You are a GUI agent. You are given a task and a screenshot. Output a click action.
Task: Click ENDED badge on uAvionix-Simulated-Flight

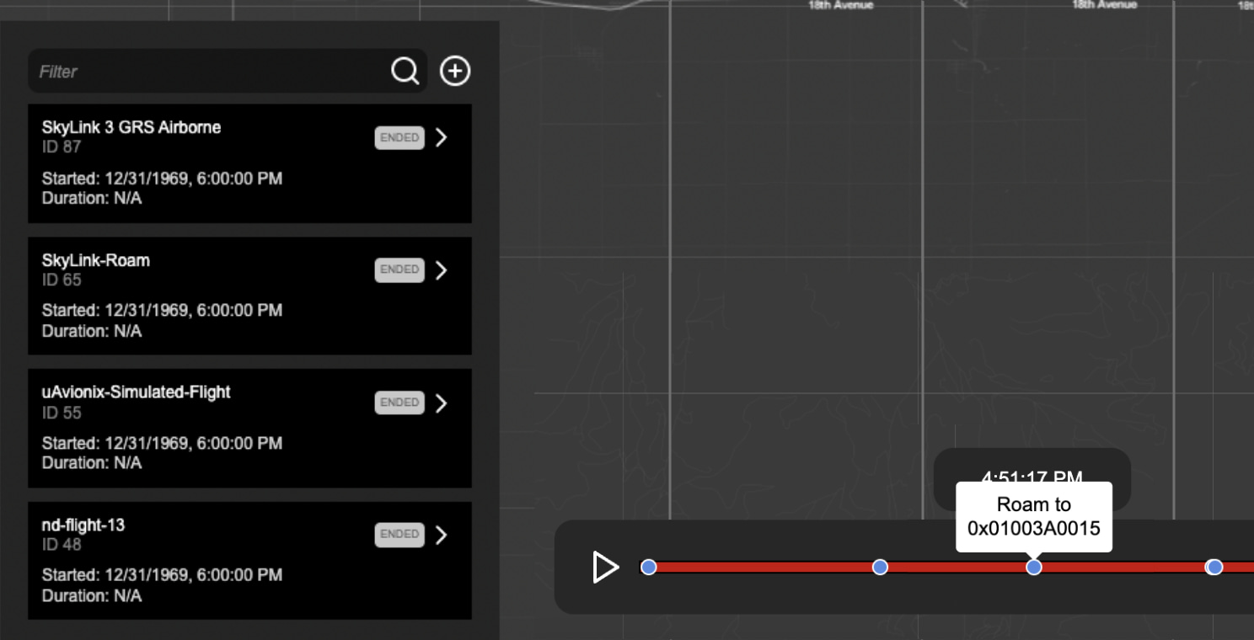point(399,403)
